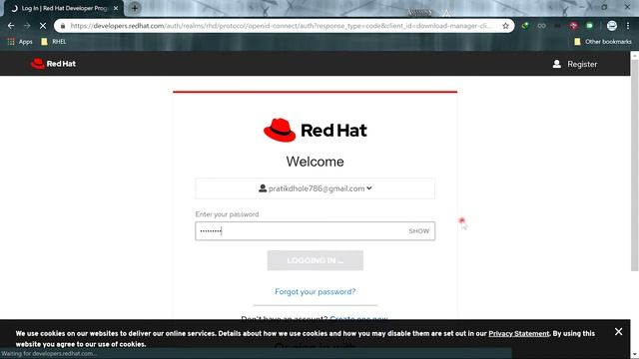Open the Chrome profile avatar
This screenshot has width=639, height=359.
(x=612, y=26)
